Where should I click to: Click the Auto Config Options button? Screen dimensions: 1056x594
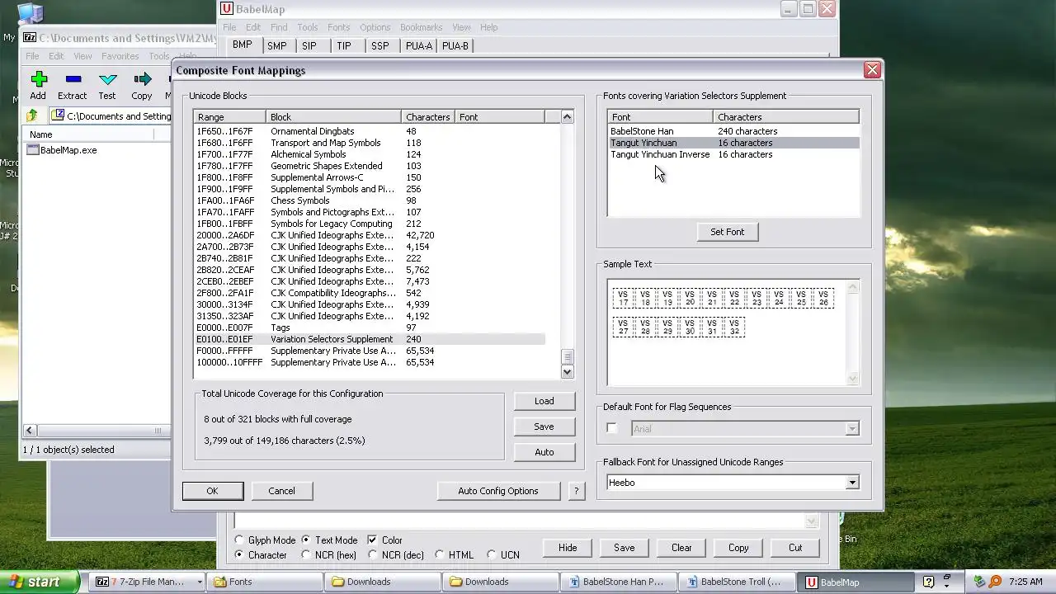pyautogui.click(x=497, y=491)
